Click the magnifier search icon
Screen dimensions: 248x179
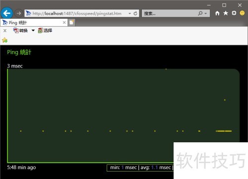point(200,13)
